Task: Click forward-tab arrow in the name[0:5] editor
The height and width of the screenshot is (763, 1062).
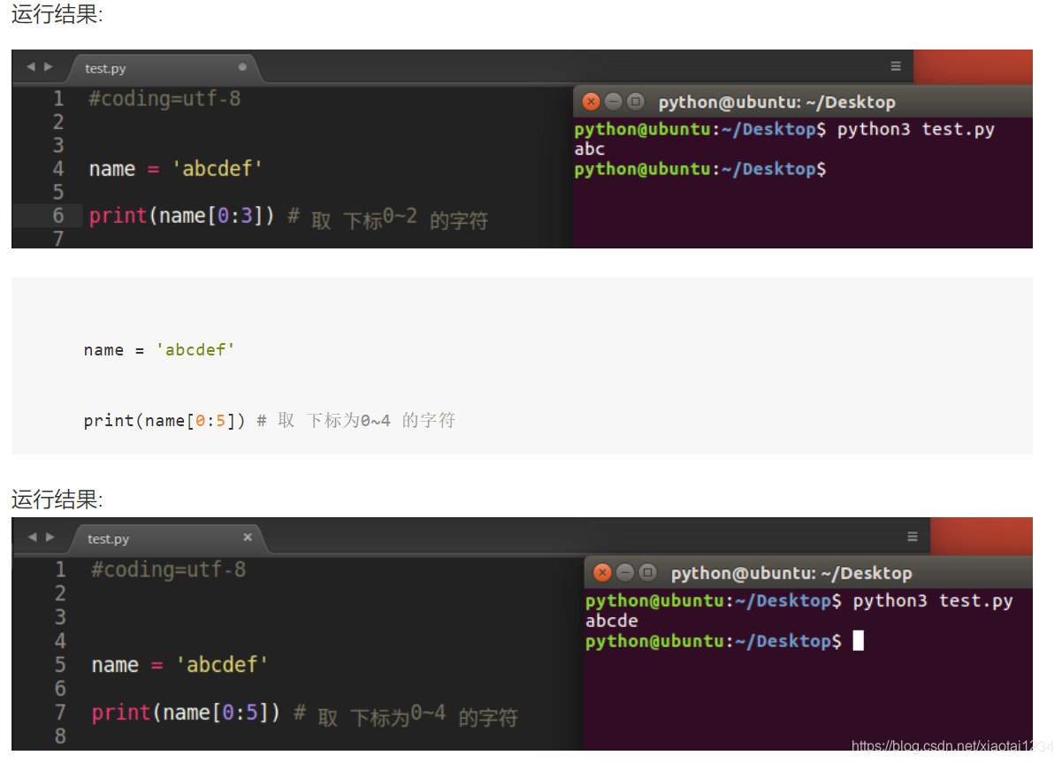Action: pos(50,538)
